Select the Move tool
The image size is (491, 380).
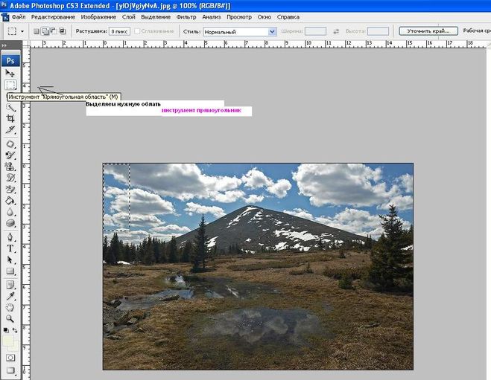point(10,73)
